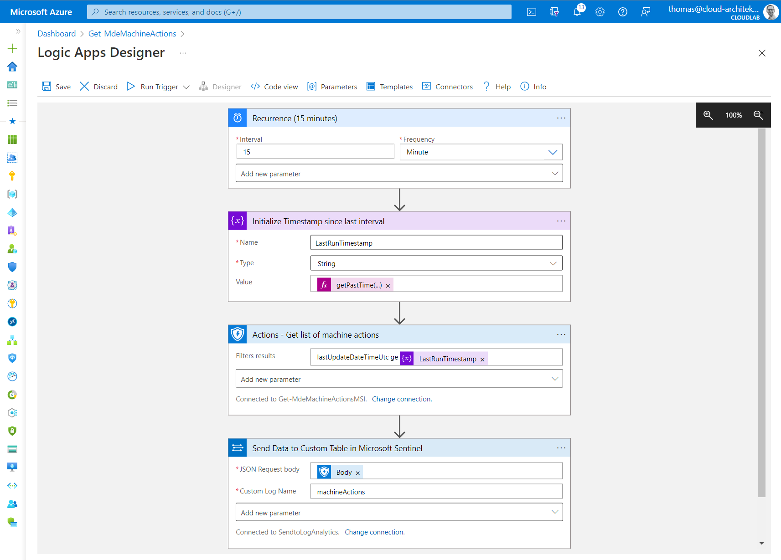Screen dimensions: 781x560
Task: Open the notifications bell
Action: tap(577, 12)
